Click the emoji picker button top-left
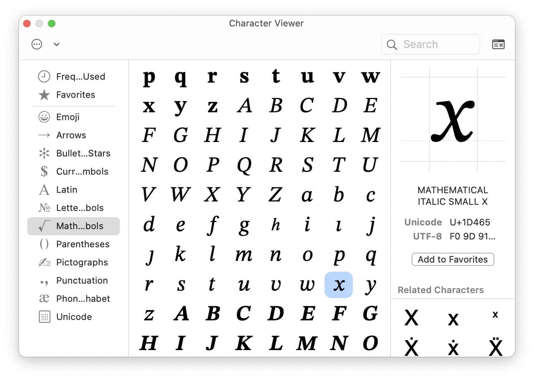Image resolution: width=534 pixels, height=379 pixels. pyautogui.click(x=37, y=44)
